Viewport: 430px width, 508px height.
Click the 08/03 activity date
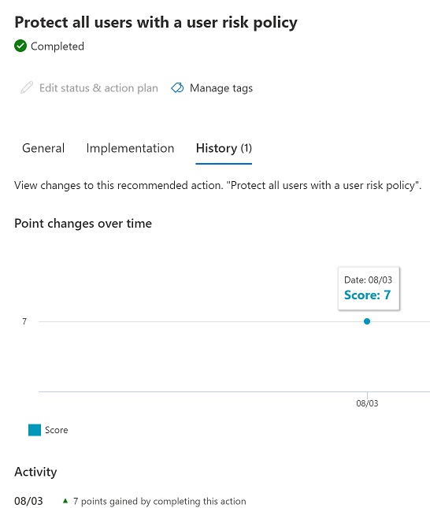(x=28, y=501)
